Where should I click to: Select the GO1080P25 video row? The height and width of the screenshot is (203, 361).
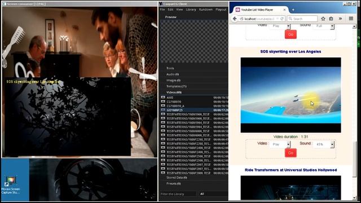point(194,110)
